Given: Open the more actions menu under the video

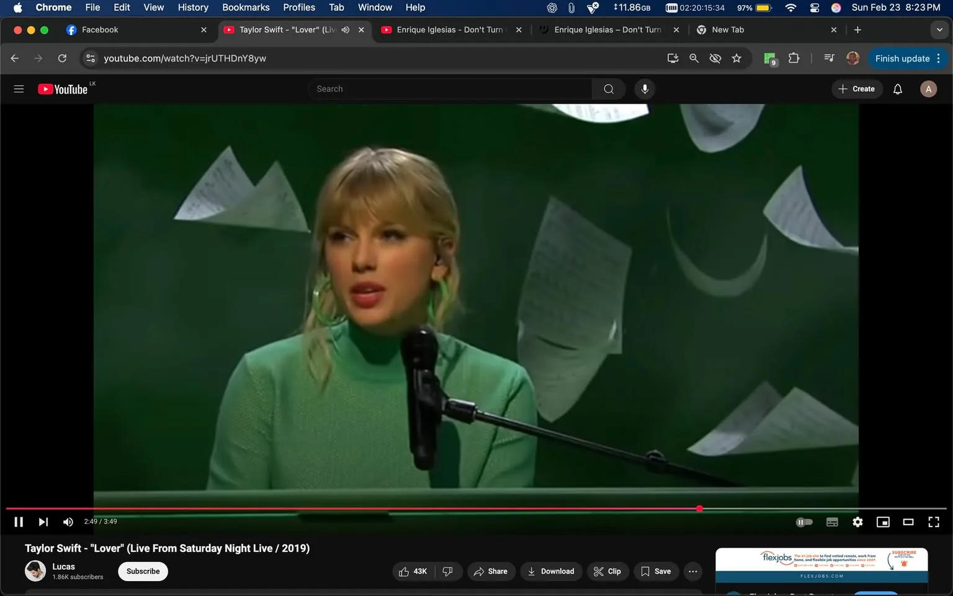Looking at the screenshot, I should [692, 571].
